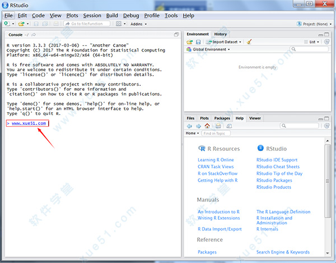Click the Help pane scrollbar down arrow
Viewport: 336px width, 263px height.
(328, 253)
